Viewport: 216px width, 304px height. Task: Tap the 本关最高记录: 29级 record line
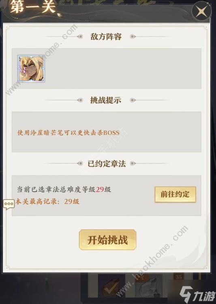click(x=47, y=201)
